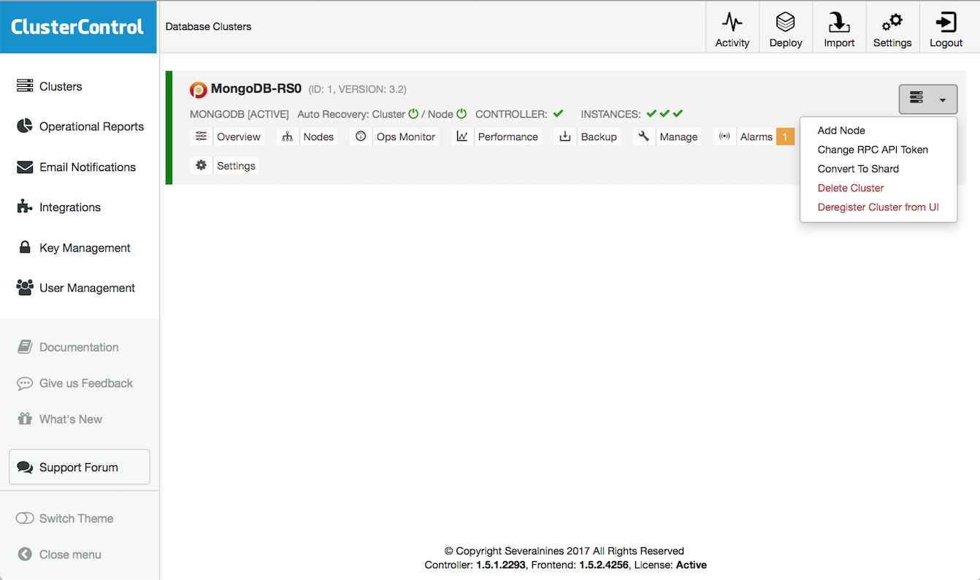Open the MongoDB-RS0 cluster name
Image resolution: width=980 pixels, height=580 pixels.
tap(256, 88)
